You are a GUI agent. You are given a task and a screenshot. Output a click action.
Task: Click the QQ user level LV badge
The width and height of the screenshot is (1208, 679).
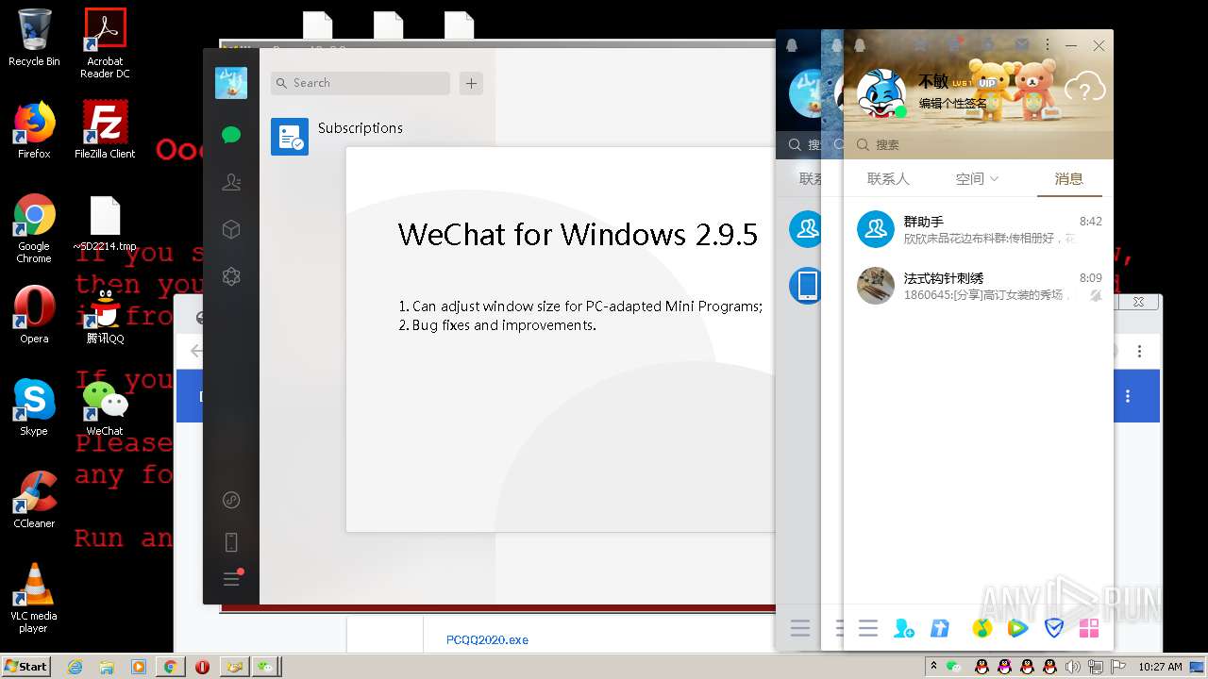[x=963, y=83]
